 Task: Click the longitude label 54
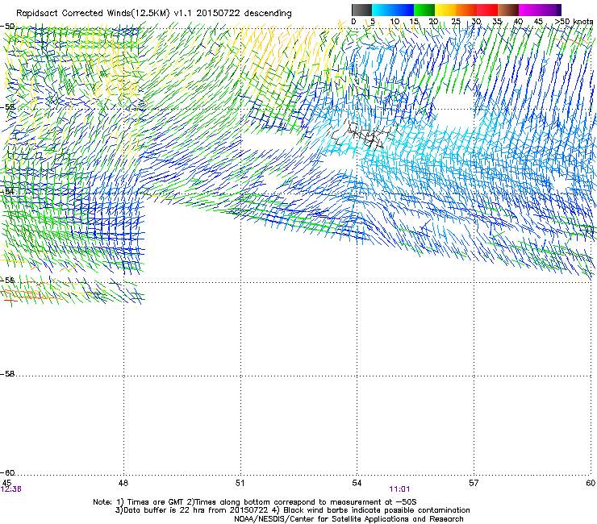(x=357, y=483)
